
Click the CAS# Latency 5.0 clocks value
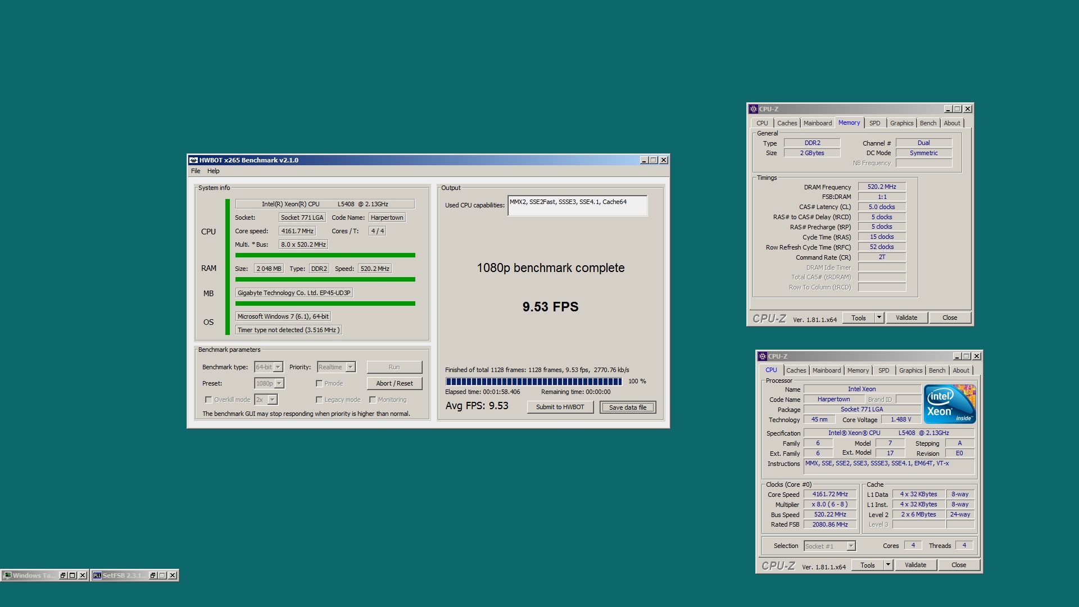pyautogui.click(x=882, y=207)
